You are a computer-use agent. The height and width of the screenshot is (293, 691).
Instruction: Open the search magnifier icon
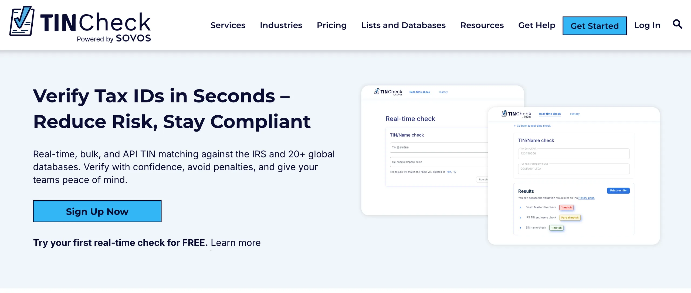677,24
